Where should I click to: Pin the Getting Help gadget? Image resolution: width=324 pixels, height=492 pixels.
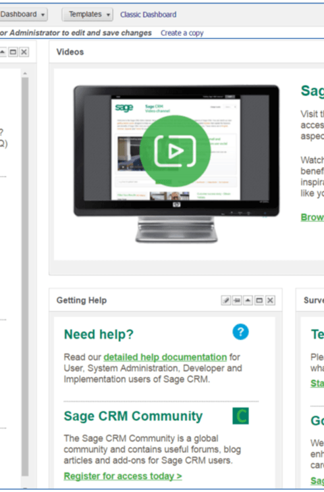237,300
